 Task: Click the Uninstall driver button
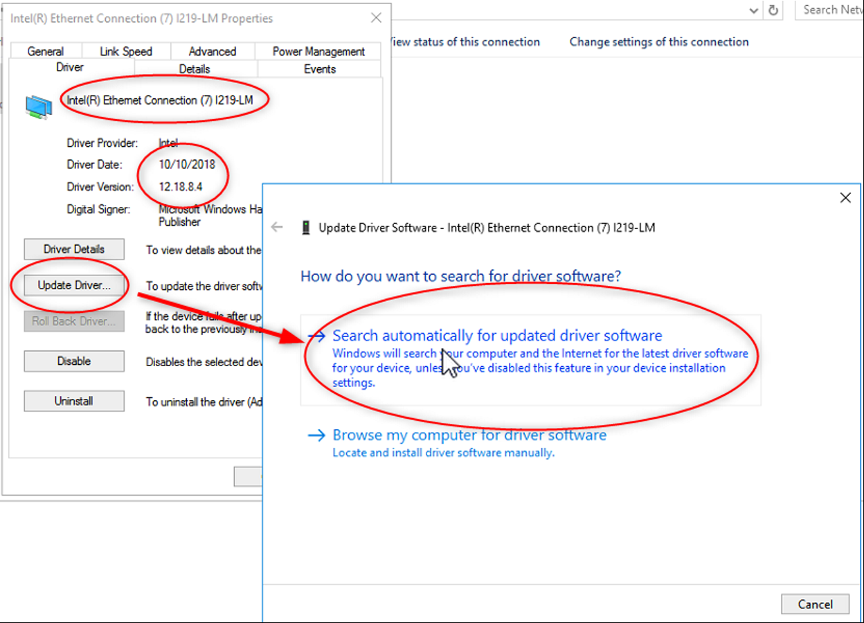[74, 401]
